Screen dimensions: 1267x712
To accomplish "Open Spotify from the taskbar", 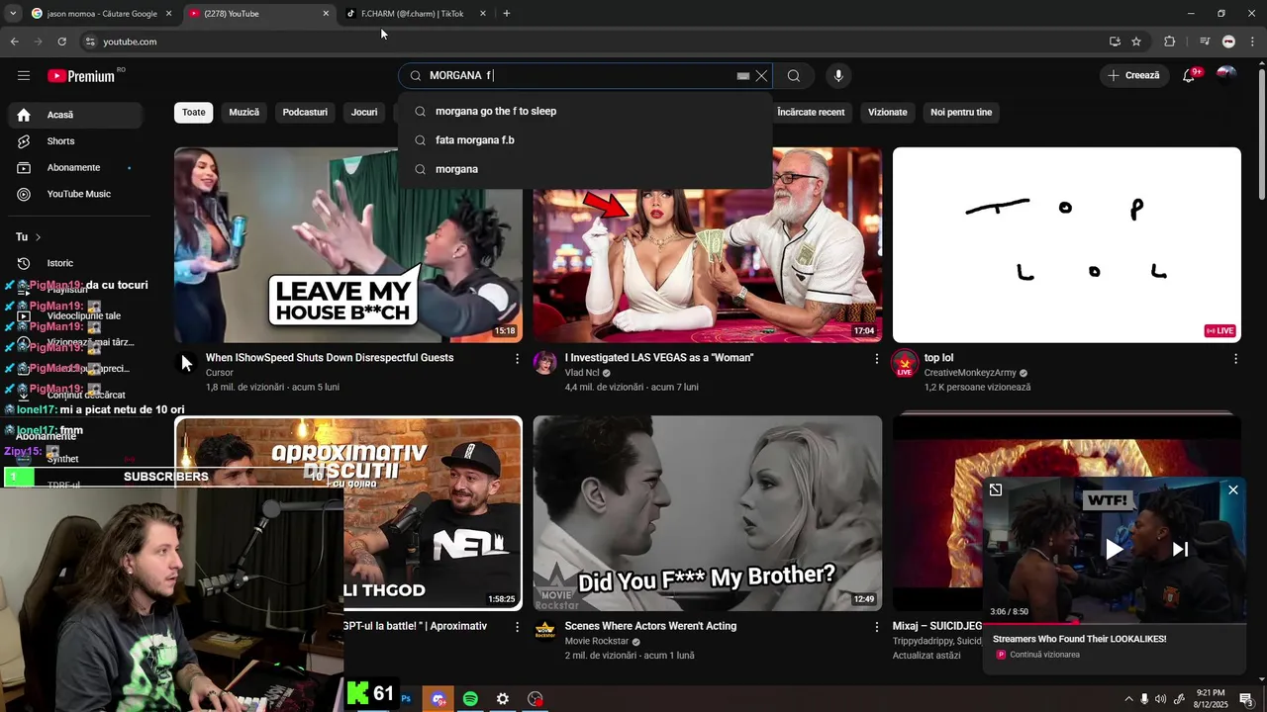I will pyautogui.click(x=470, y=699).
